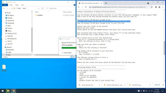
Task: Select Desktop in navigation pane
Action: click(10, 18)
